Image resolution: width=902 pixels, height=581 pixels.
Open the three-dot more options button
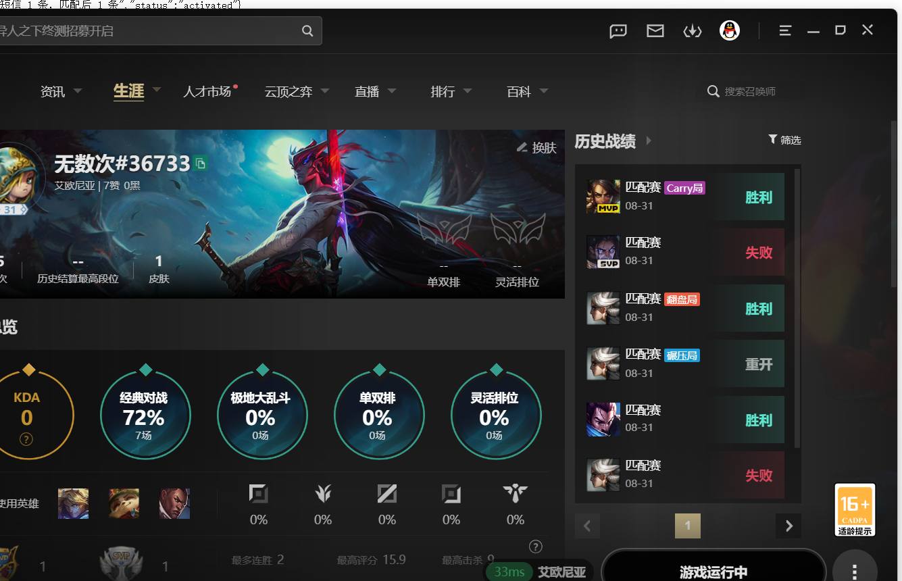855,572
